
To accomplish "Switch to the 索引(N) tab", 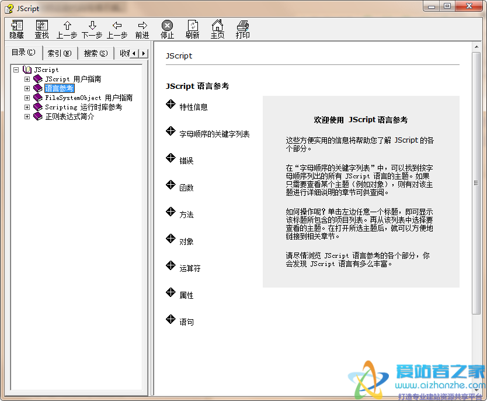I will coord(60,53).
